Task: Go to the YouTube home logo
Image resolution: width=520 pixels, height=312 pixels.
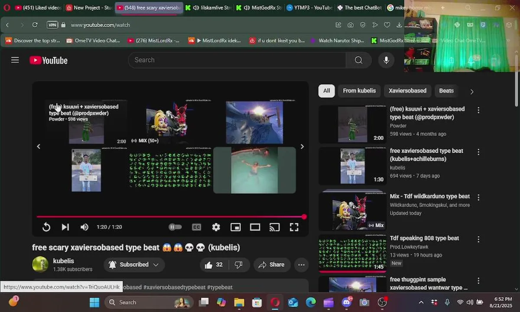Action: click(x=49, y=60)
